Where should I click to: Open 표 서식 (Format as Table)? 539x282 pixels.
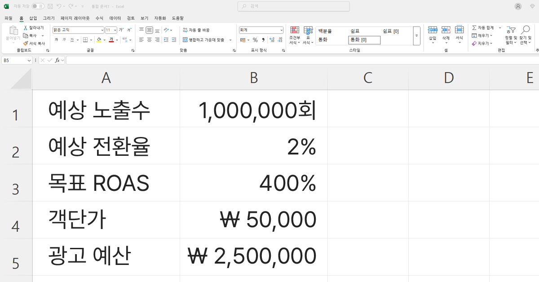click(308, 35)
